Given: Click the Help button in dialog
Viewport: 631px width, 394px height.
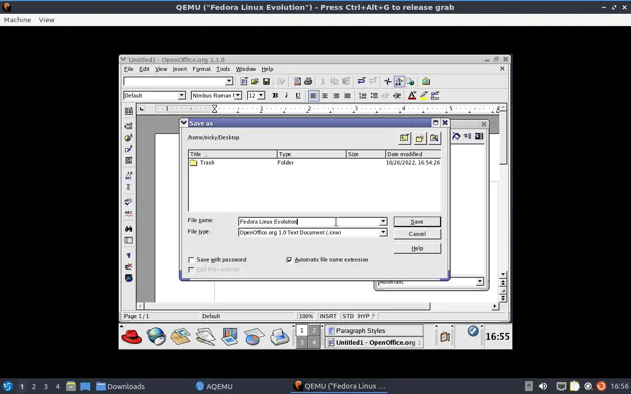Looking at the screenshot, I should [417, 248].
